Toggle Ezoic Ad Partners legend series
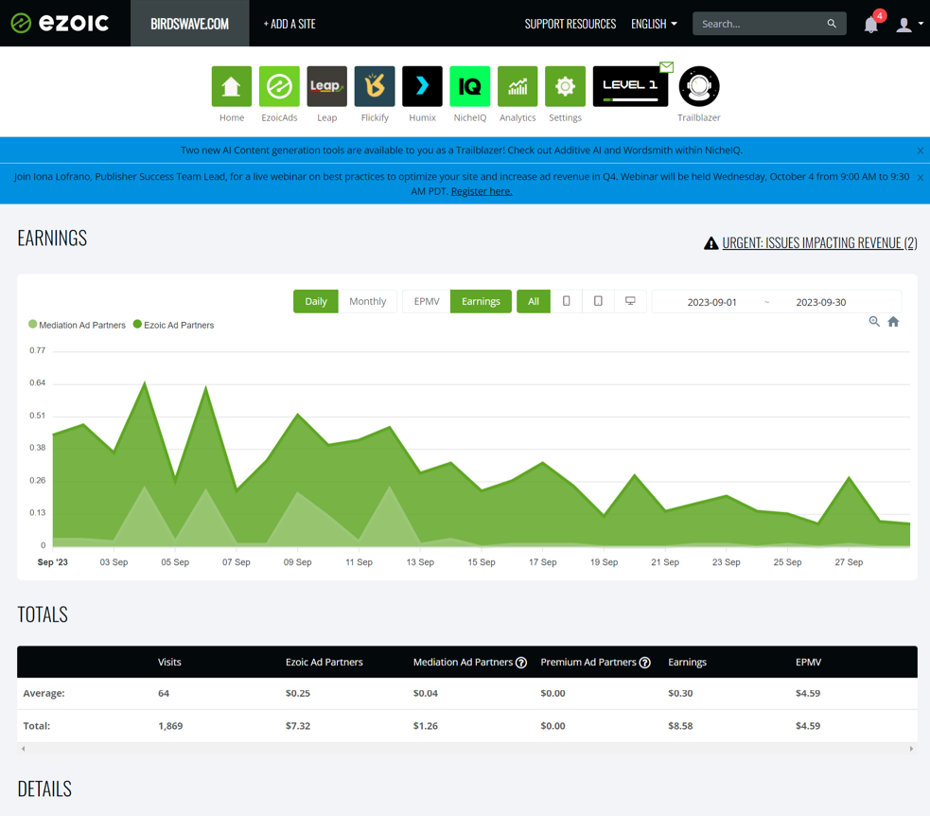Viewport: 930px width, 816px height. (x=174, y=326)
